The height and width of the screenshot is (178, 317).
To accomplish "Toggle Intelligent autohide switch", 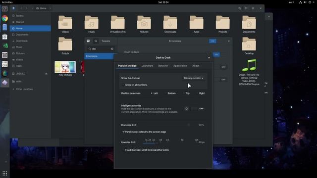I will coord(198,109).
